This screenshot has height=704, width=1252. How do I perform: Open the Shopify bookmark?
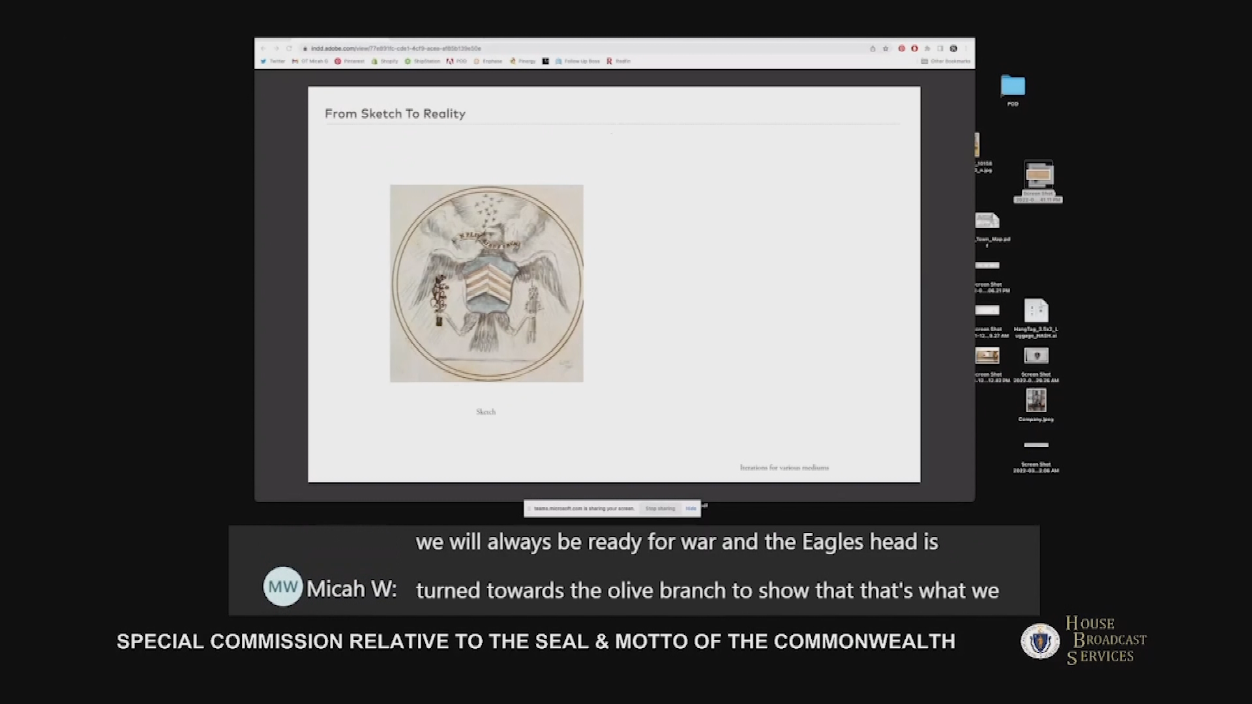pos(385,61)
